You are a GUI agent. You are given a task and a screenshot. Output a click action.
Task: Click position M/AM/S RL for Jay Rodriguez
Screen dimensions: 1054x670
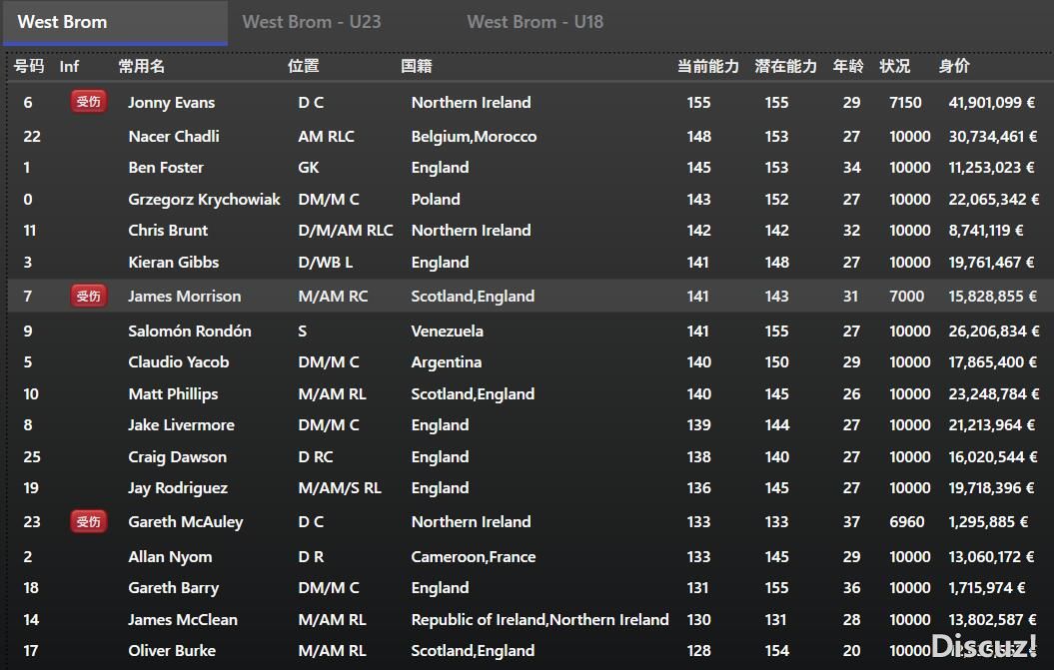pyautogui.click(x=340, y=488)
